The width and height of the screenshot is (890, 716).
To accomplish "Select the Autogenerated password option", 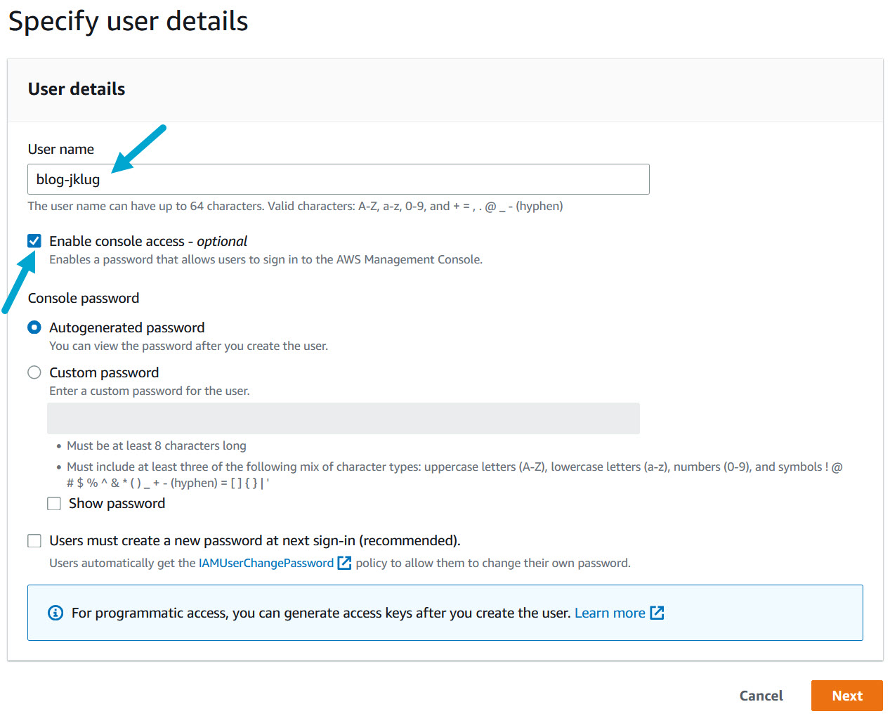I will pyautogui.click(x=34, y=327).
